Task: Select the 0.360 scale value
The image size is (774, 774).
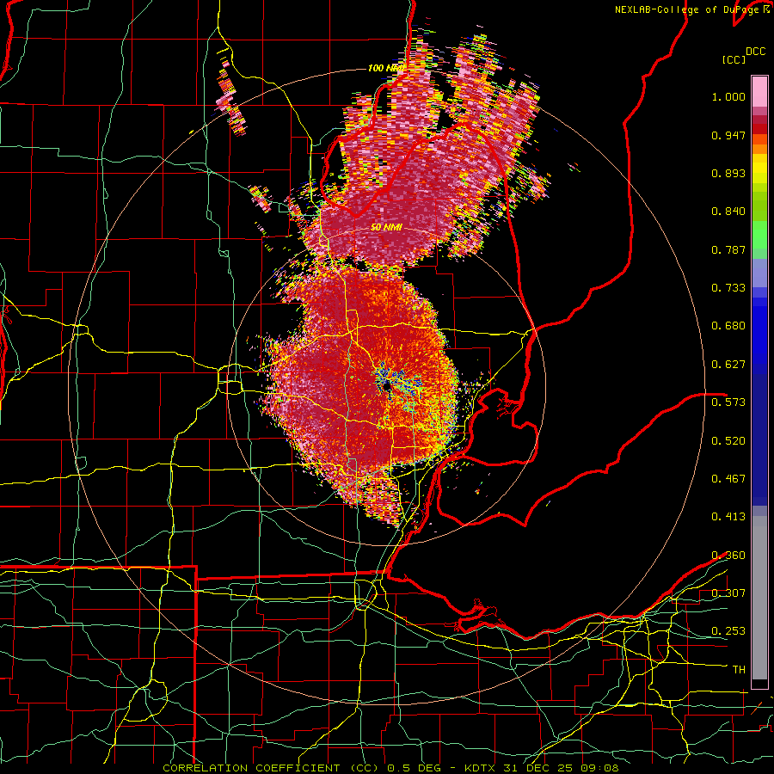Action: [728, 556]
